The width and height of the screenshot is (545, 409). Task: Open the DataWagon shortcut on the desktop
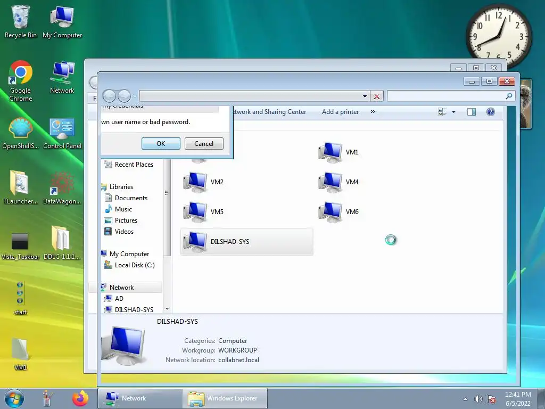pos(62,188)
